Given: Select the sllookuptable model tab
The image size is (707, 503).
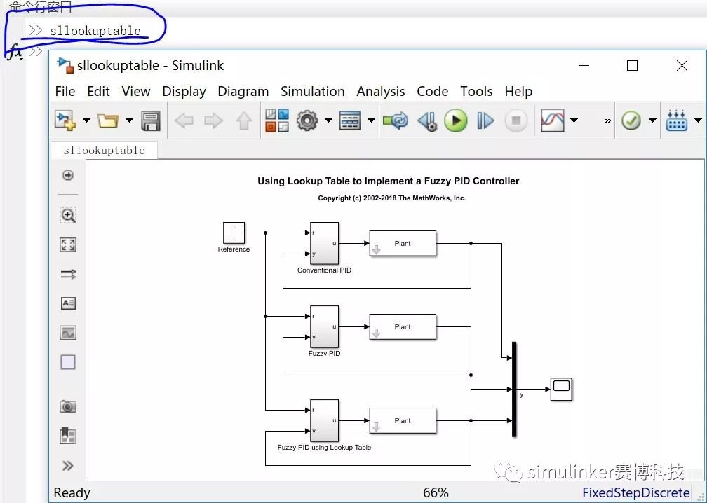Looking at the screenshot, I should [104, 151].
